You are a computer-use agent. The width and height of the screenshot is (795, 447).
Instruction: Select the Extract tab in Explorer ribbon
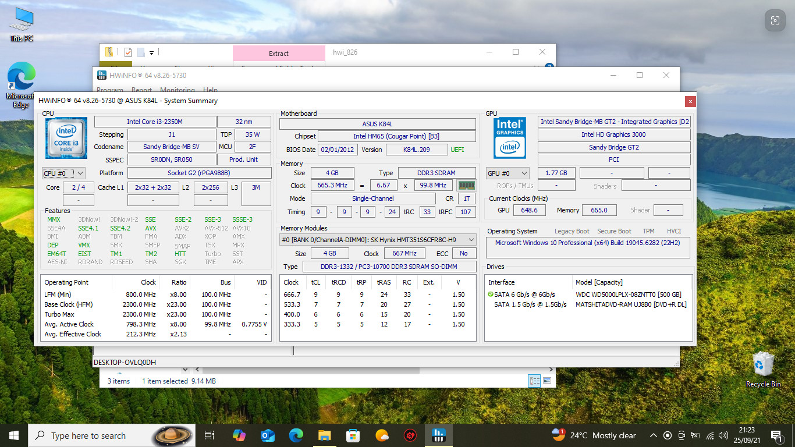pyautogui.click(x=279, y=53)
